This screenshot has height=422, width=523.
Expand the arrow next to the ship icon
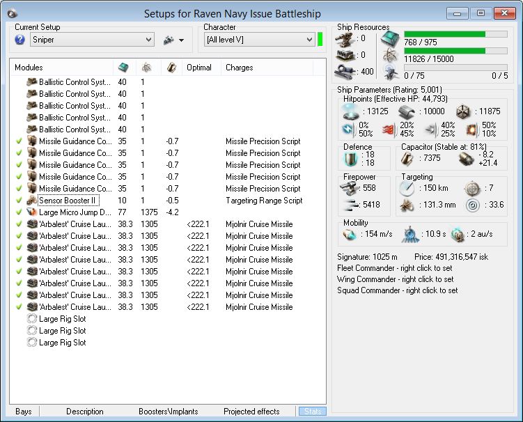pos(182,40)
